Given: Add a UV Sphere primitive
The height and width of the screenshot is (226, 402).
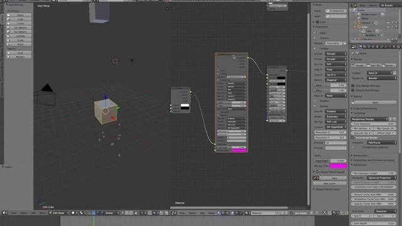Looking at the screenshot, I should click(x=19, y=28).
